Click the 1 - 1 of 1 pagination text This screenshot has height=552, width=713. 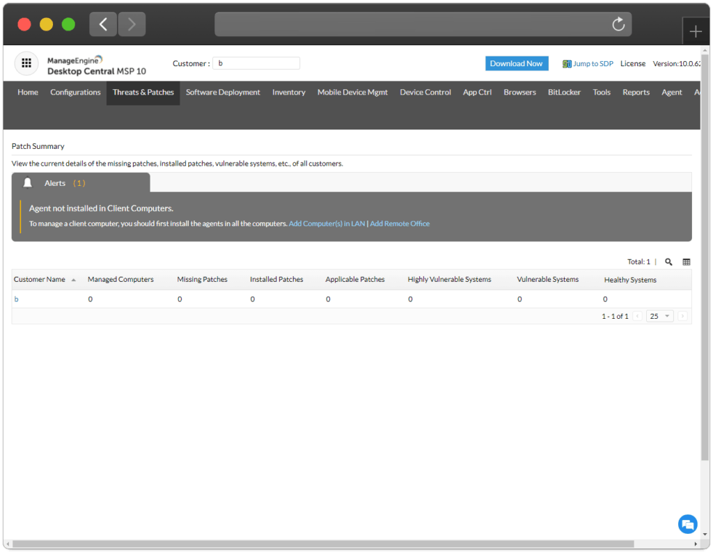615,317
